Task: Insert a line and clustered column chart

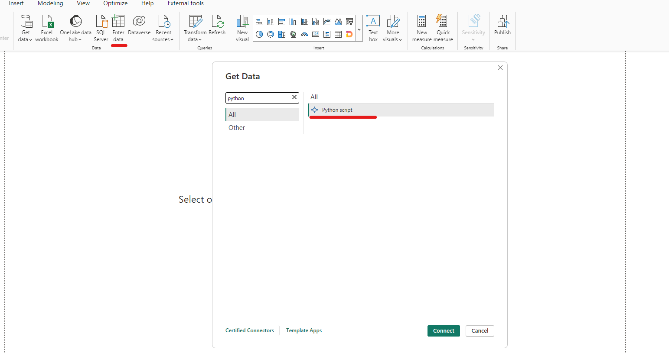Action: coord(316,22)
